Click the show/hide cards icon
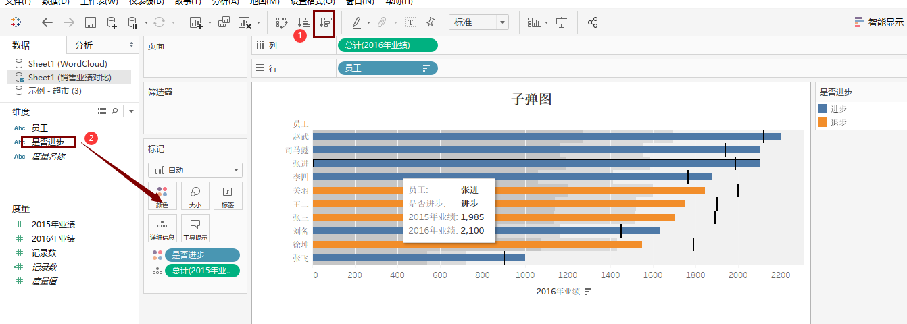 (535, 22)
